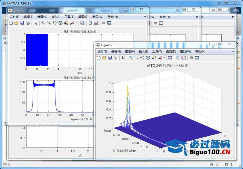Open Brush color dropdown arrow in Figure 7
This screenshot has width=243, height=169.
[x=164, y=58]
